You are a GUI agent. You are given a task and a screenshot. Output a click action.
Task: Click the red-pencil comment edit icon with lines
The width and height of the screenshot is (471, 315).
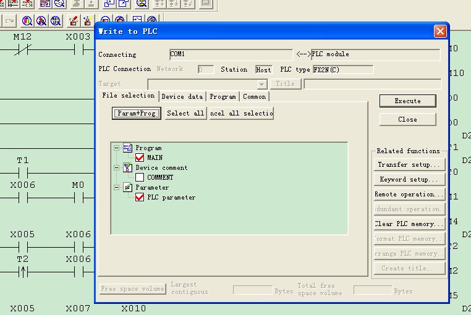(12, 4)
